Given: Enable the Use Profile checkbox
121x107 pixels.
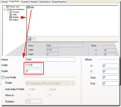Looking at the screenshot, I should pos(3,77).
